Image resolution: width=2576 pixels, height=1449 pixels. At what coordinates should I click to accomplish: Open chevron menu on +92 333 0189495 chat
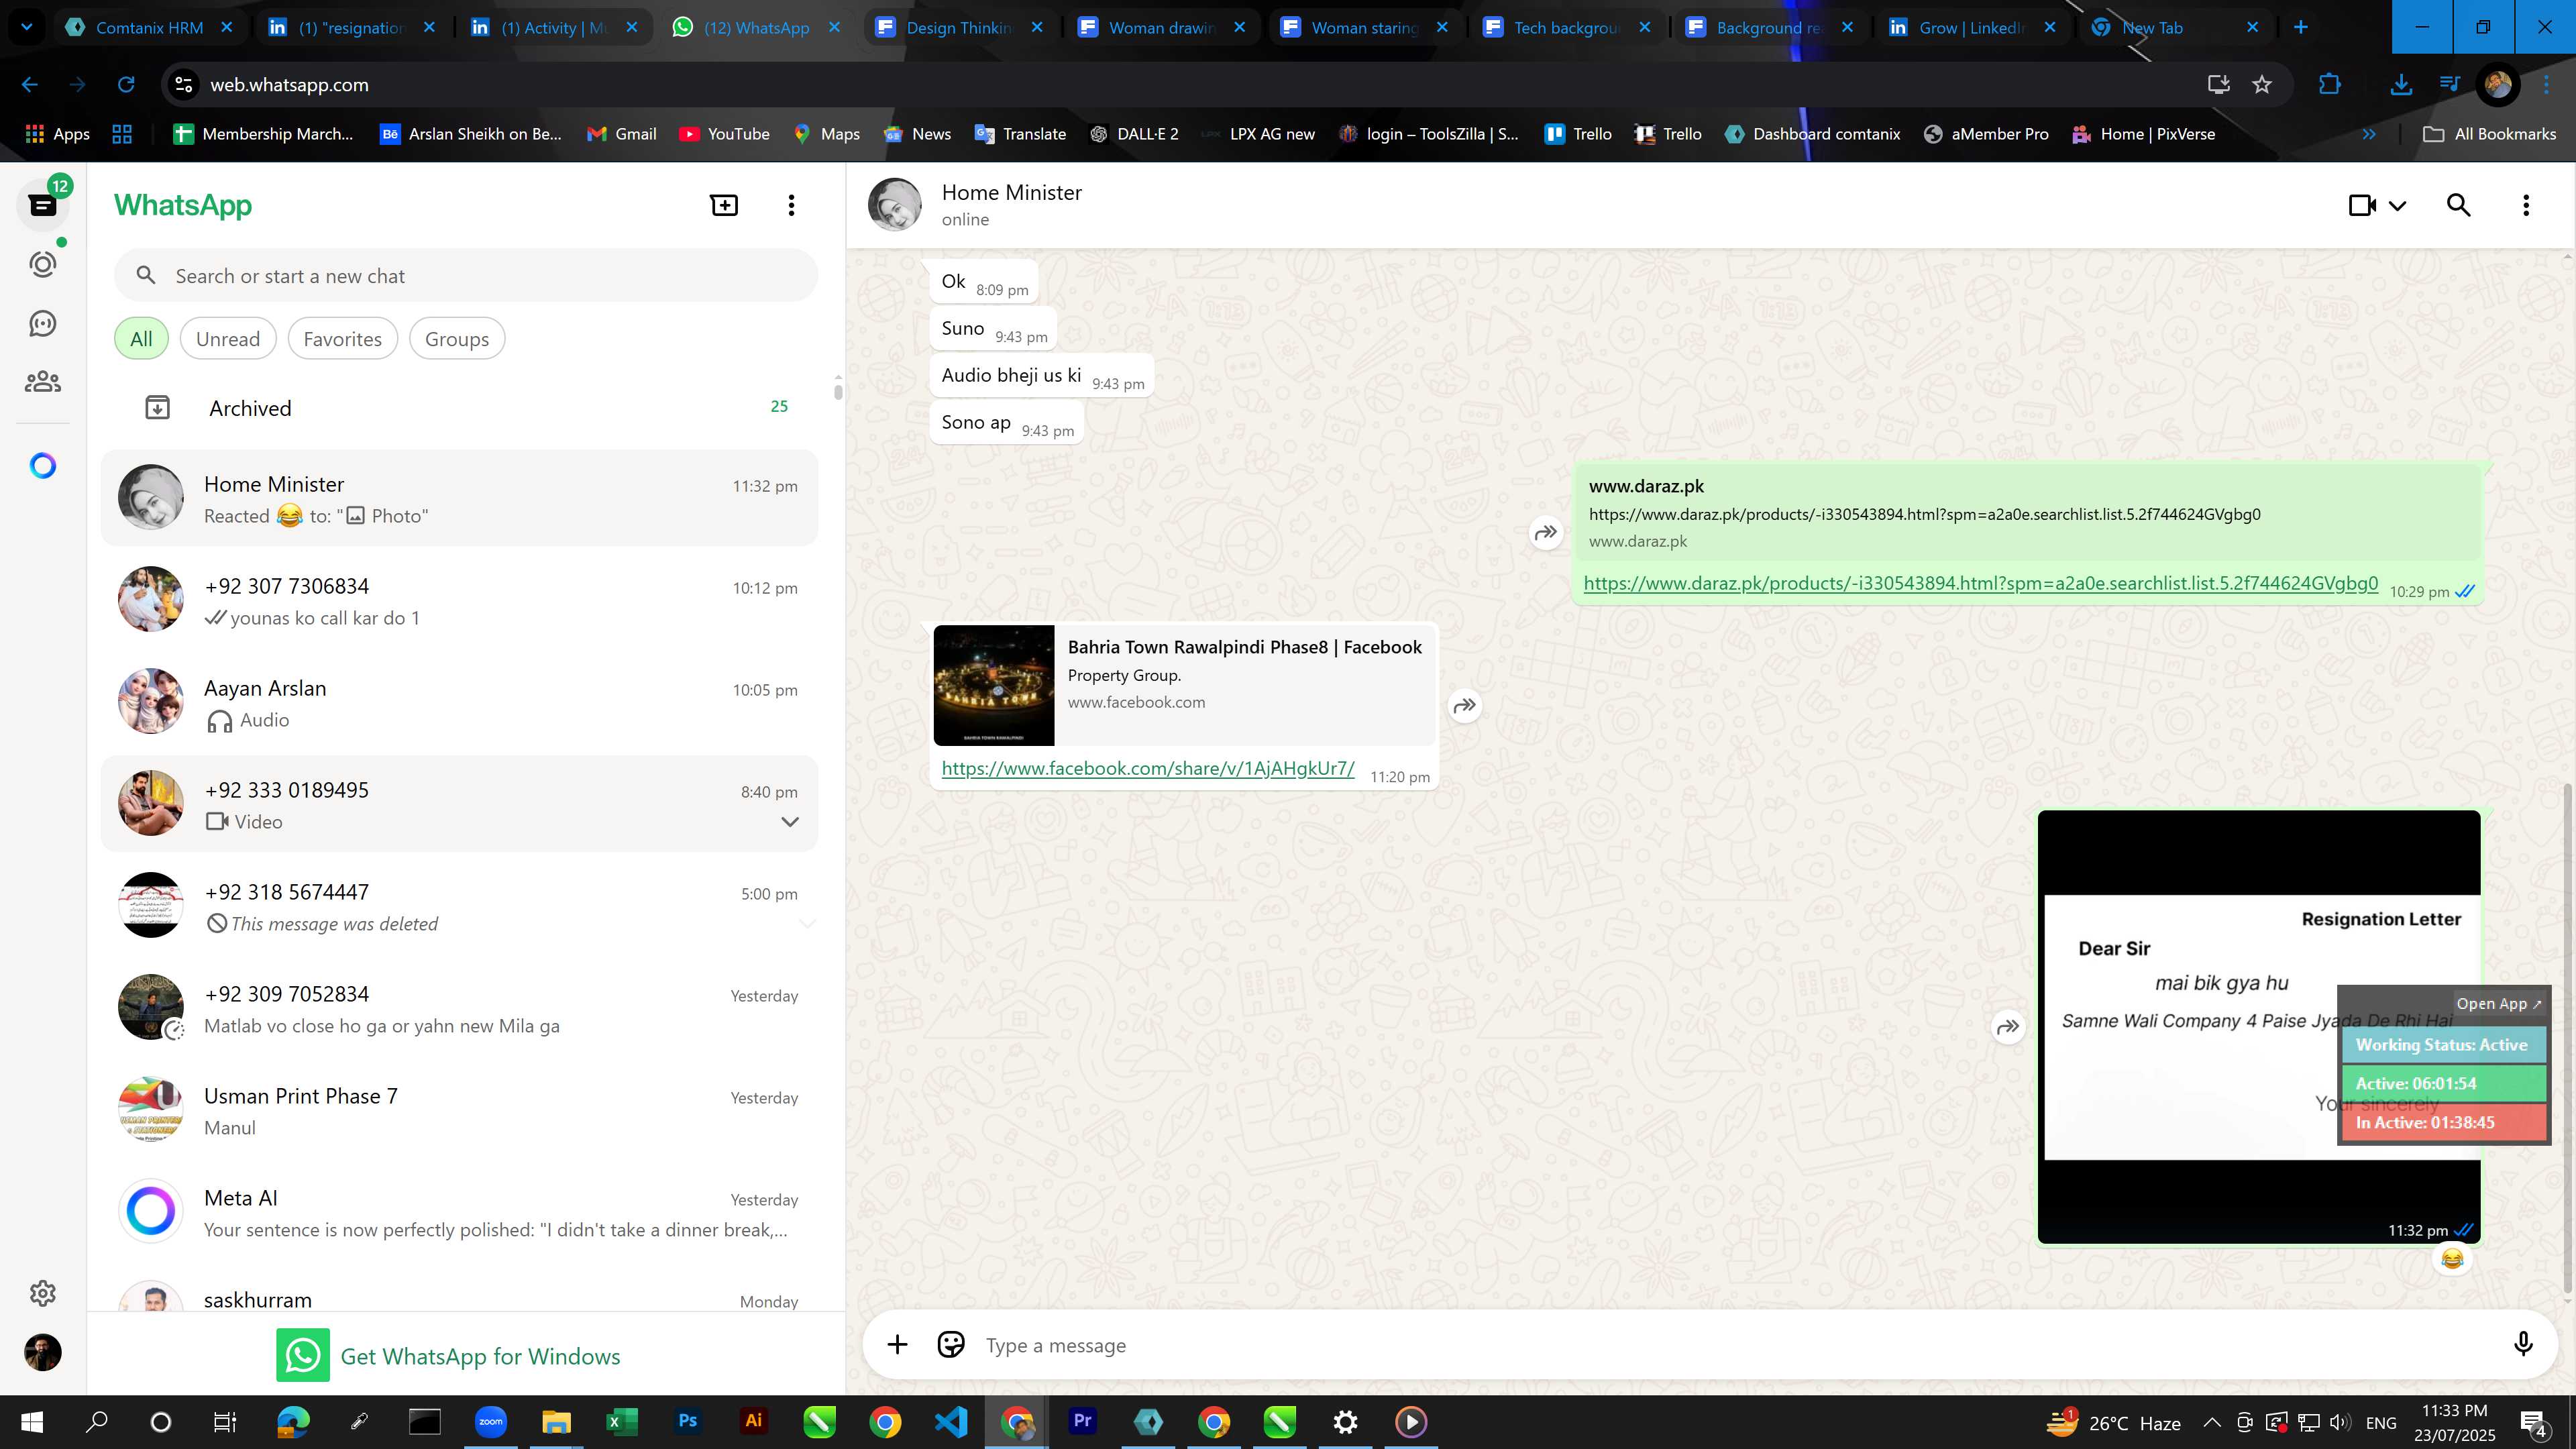(x=790, y=822)
